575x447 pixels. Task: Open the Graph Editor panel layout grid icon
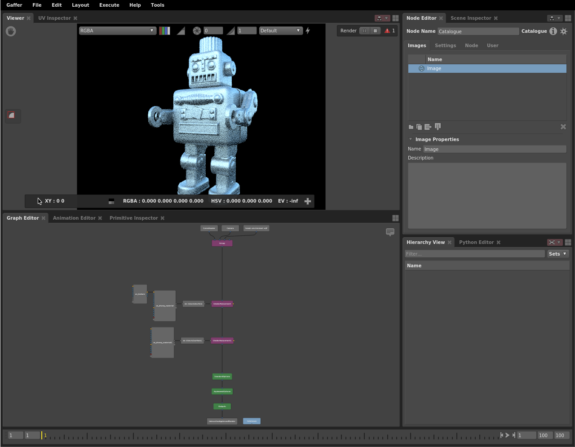395,218
